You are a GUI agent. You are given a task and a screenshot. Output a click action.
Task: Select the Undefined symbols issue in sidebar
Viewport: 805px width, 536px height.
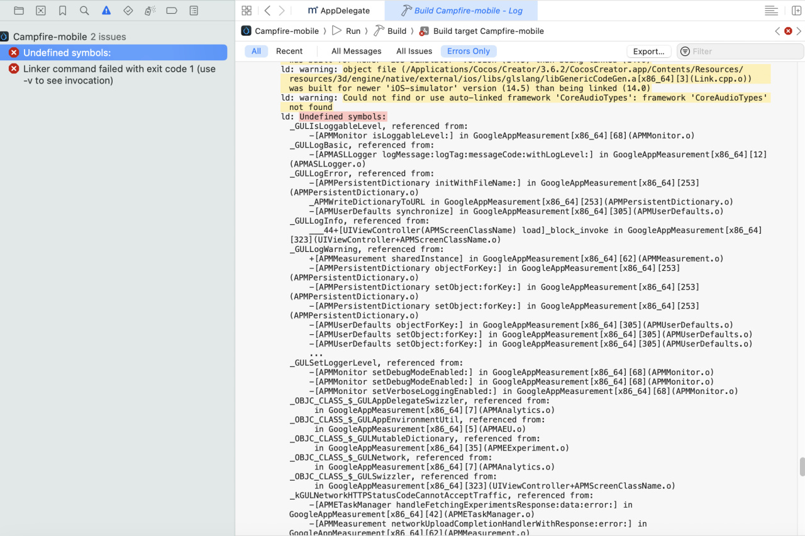pos(67,52)
